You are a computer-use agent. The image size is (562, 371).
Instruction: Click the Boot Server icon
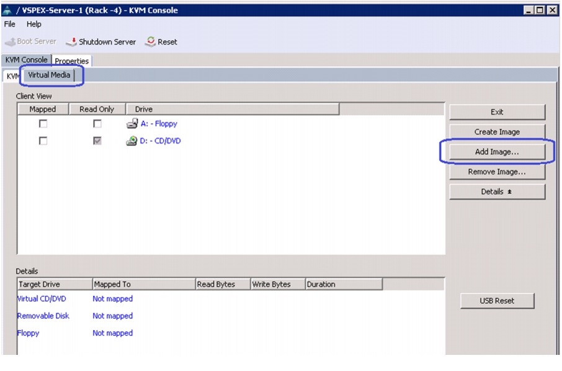pyautogui.click(x=10, y=42)
